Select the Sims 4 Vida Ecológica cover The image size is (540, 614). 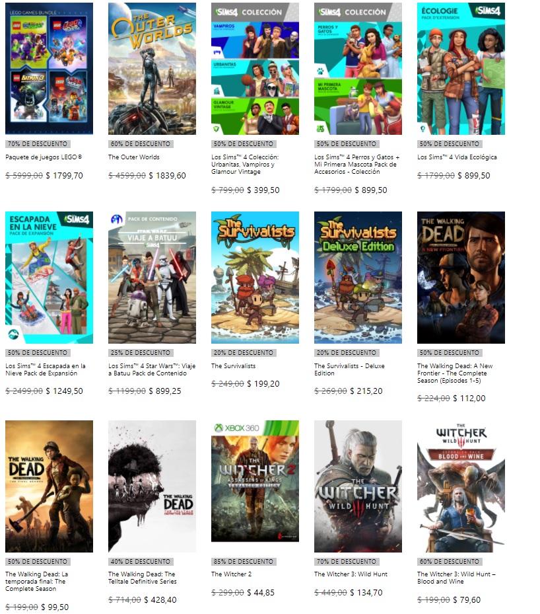tap(461, 69)
